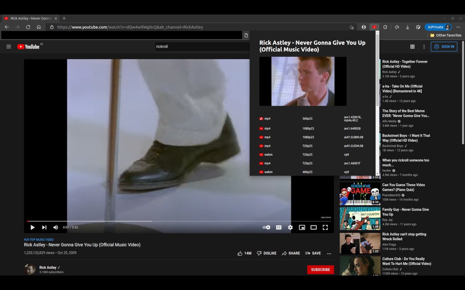Viewport: 465px width, 290px height.
Task: Open YouTube settings three-dot menu in header
Action: pos(424,46)
